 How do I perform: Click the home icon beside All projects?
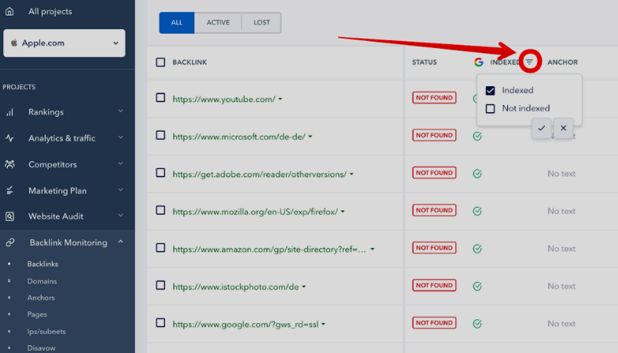pyautogui.click(x=9, y=12)
